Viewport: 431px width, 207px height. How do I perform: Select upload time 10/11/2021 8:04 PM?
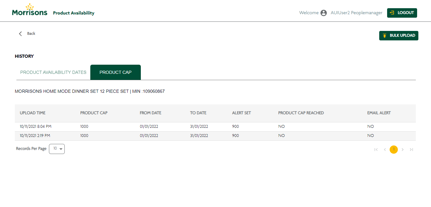[36, 127]
